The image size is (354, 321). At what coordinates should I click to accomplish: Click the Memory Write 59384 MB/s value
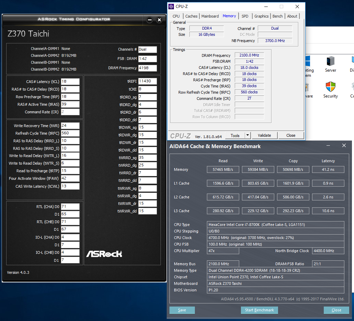tap(258, 169)
